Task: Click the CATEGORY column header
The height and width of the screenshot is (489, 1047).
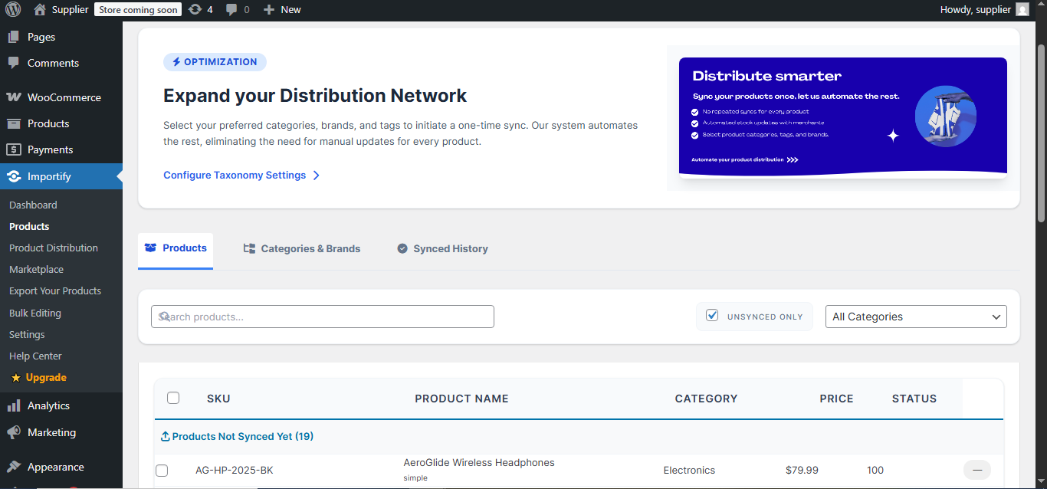Action: [x=706, y=399]
